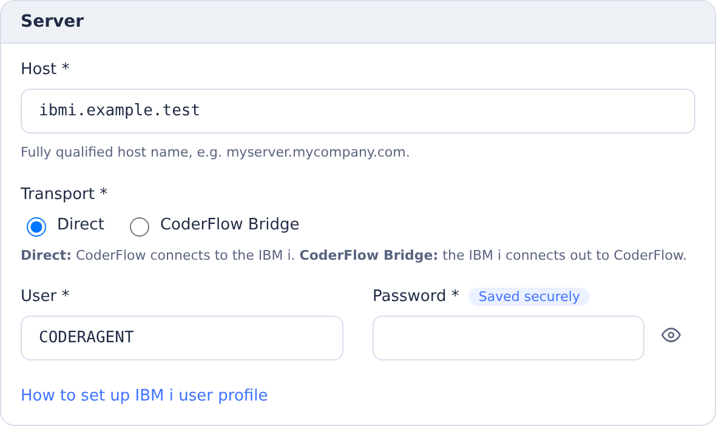The width and height of the screenshot is (716, 426).
Task: Click the fully qualified host name hint text
Action: point(215,152)
